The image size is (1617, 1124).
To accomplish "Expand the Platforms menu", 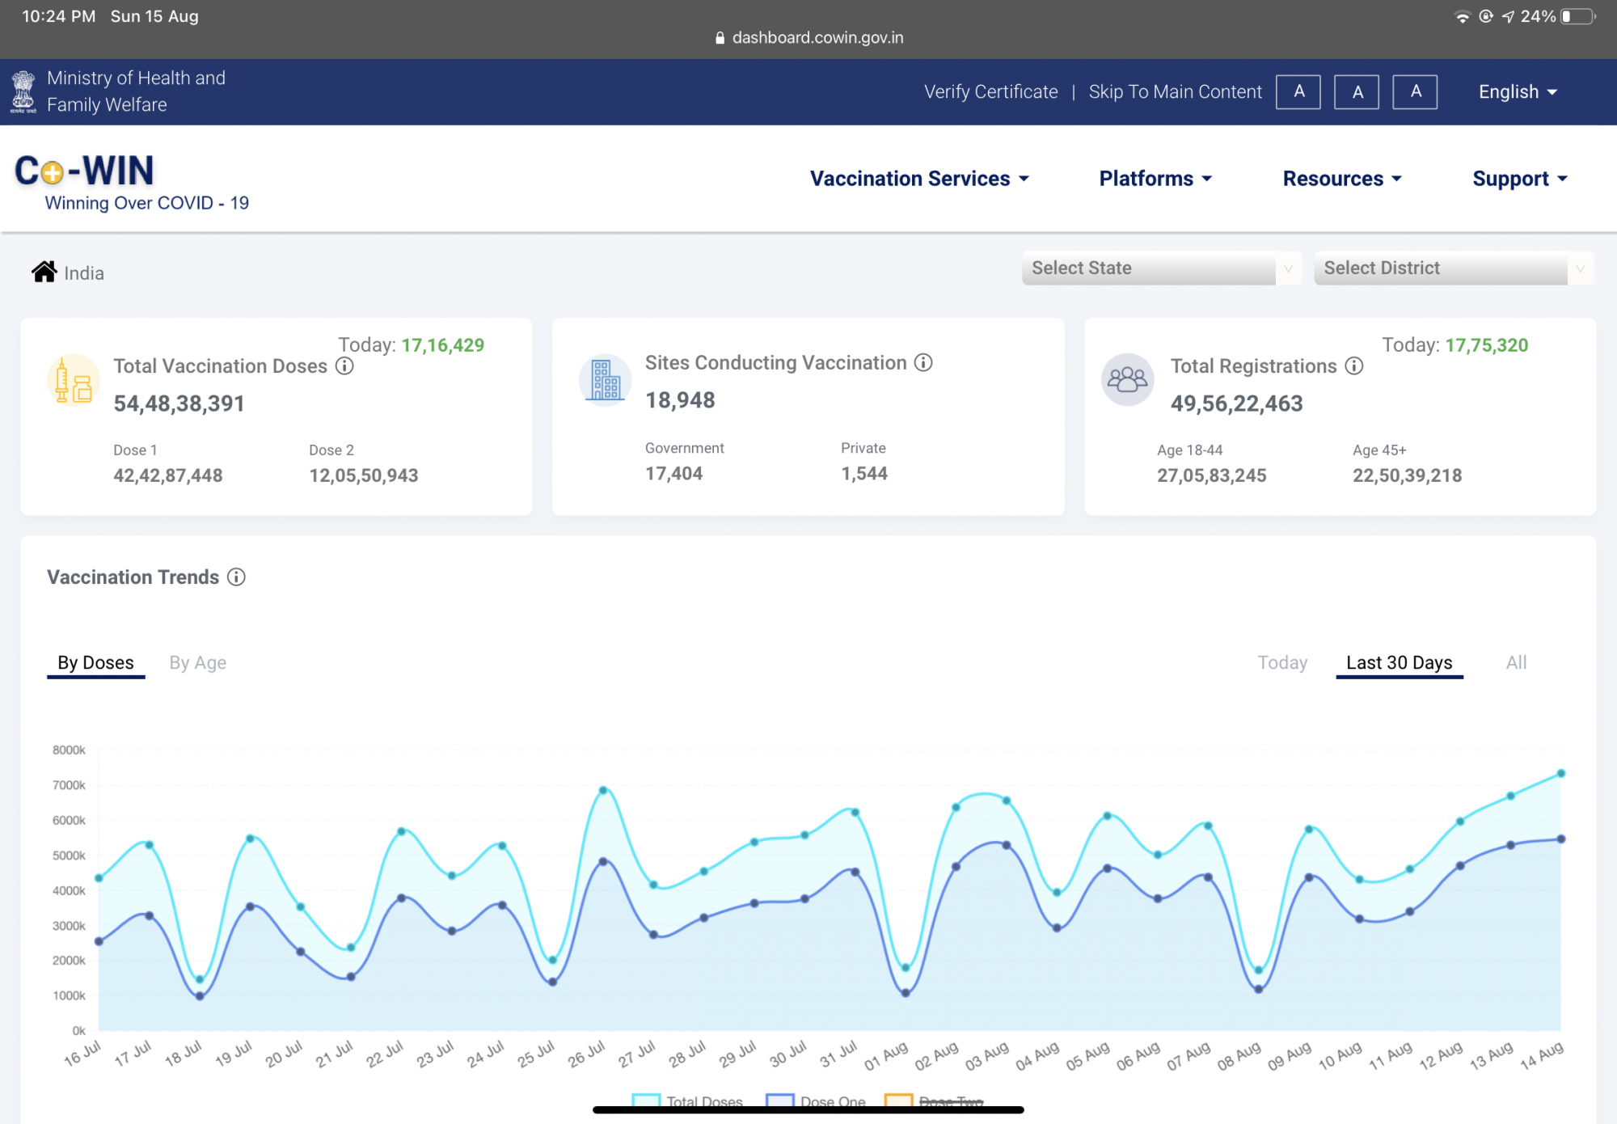I will [x=1155, y=179].
